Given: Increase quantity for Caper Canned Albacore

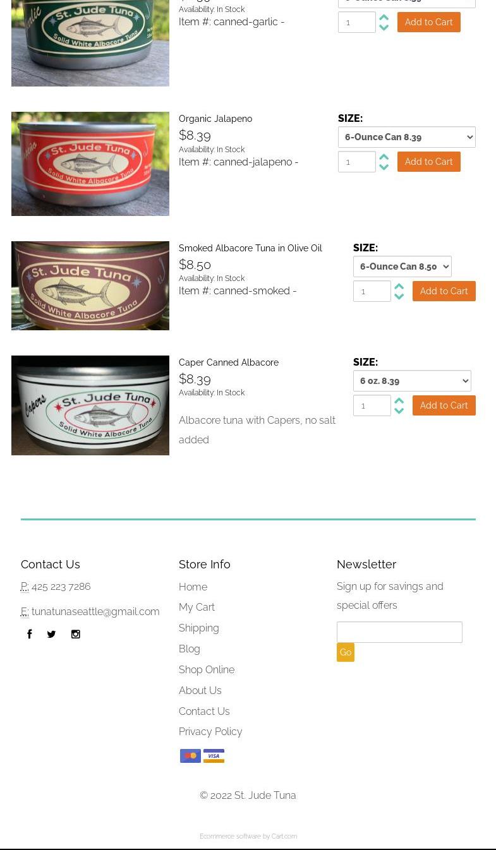Looking at the screenshot, I should pyautogui.click(x=399, y=400).
